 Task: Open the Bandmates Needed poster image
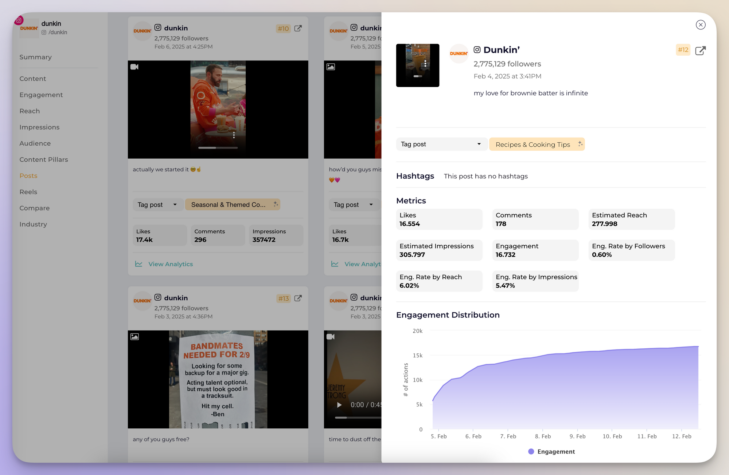218,379
